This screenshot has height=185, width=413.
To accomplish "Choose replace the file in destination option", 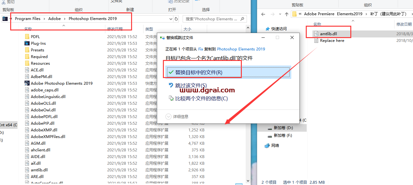I will [x=228, y=72].
